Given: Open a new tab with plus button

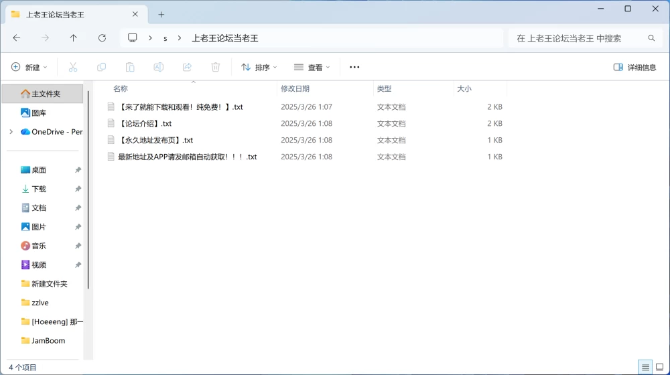Looking at the screenshot, I should [x=161, y=15].
